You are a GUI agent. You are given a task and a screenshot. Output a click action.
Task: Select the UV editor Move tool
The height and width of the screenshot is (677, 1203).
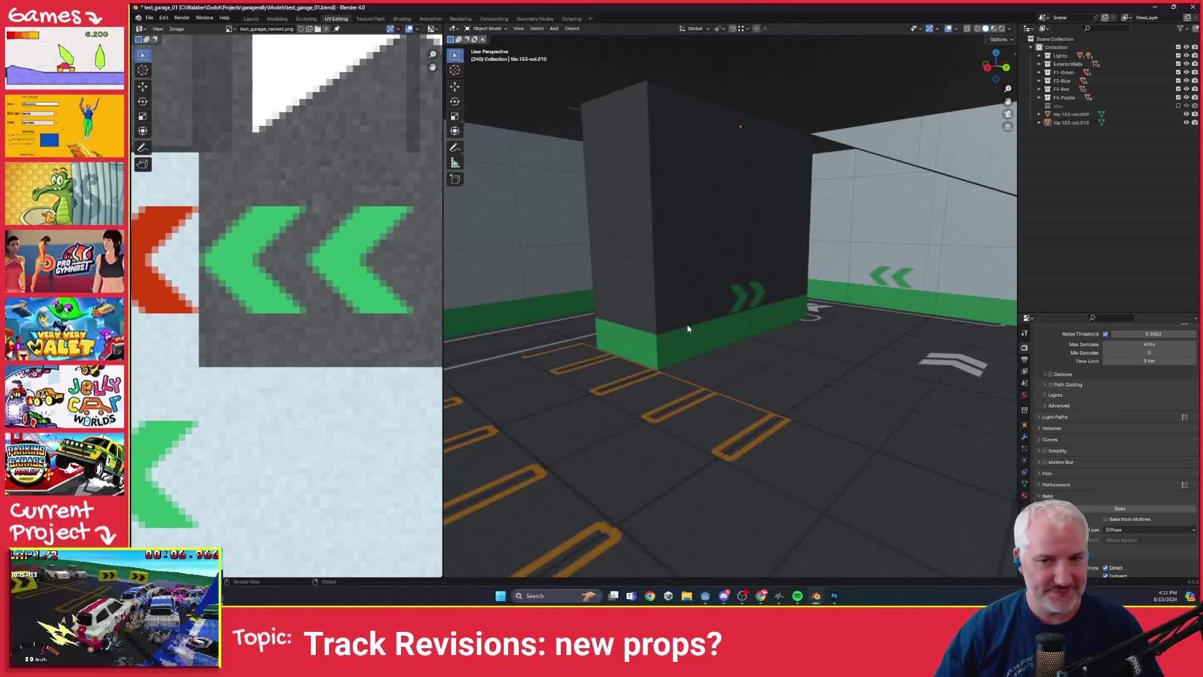coord(143,87)
